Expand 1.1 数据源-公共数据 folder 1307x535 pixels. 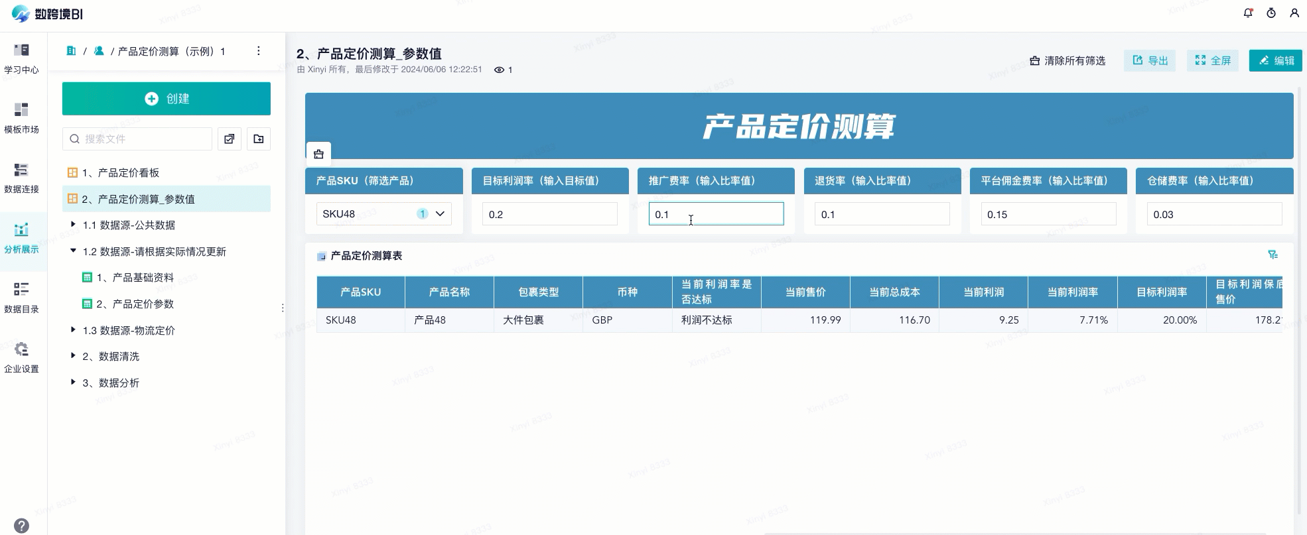73,225
